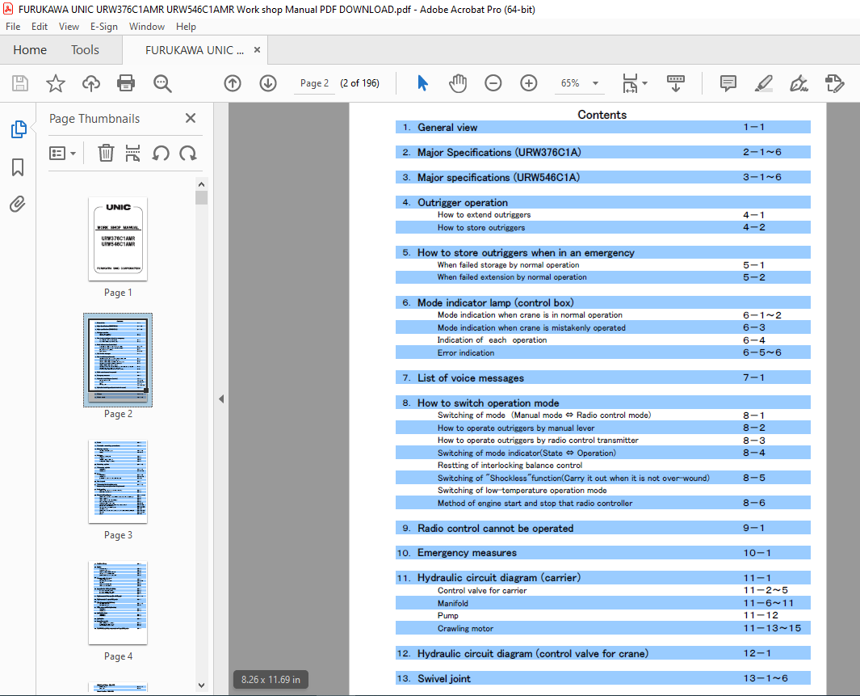Click the fit page scrolling icon
The width and height of the screenshot is (860, 696).
click(630, 83)
